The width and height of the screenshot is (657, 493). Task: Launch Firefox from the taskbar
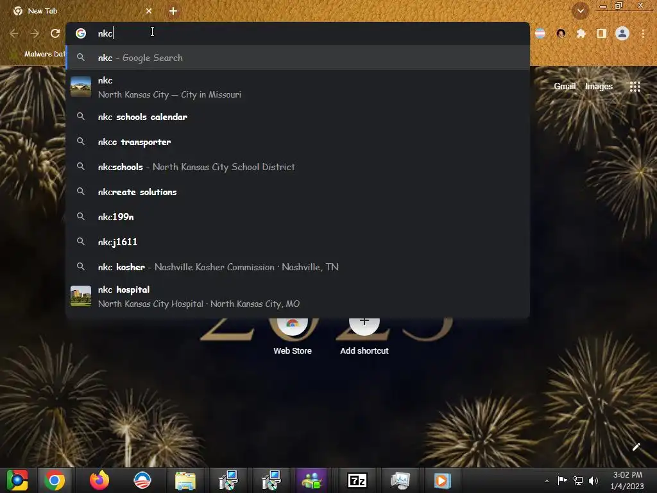(99, 480)
